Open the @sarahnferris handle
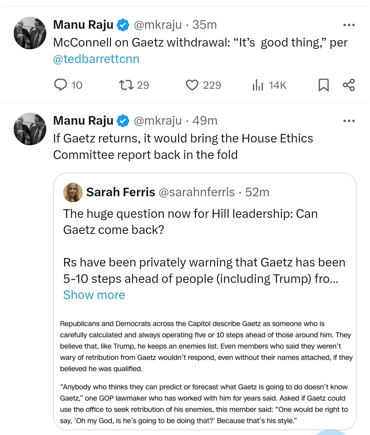This screenshot has width=370, height=435. click(x=197, y=192)
